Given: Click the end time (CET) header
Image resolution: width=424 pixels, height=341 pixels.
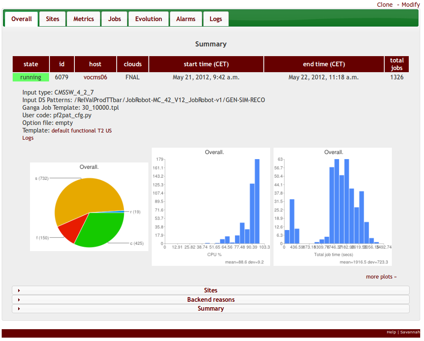Looking at the screenshot, I should pos(324,64).
